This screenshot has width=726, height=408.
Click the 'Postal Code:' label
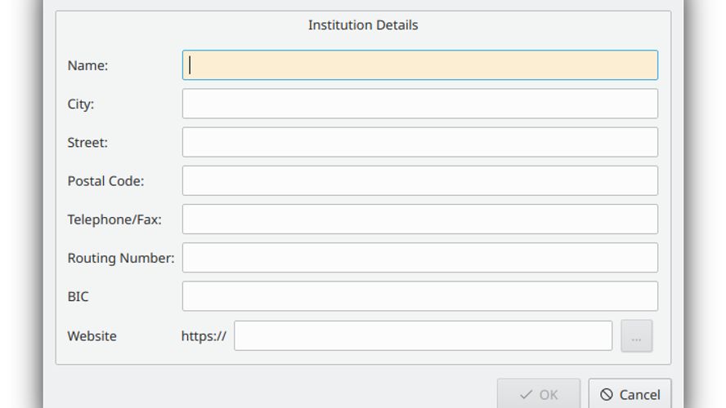105,181
